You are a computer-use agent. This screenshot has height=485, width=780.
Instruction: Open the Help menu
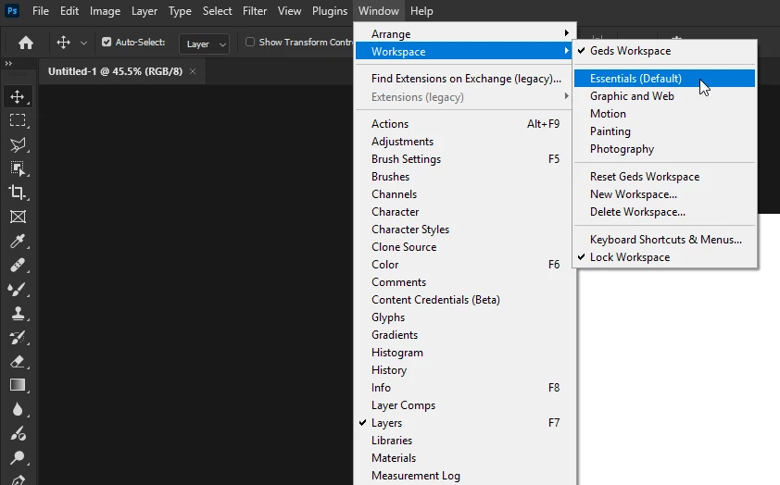[421, 11]
